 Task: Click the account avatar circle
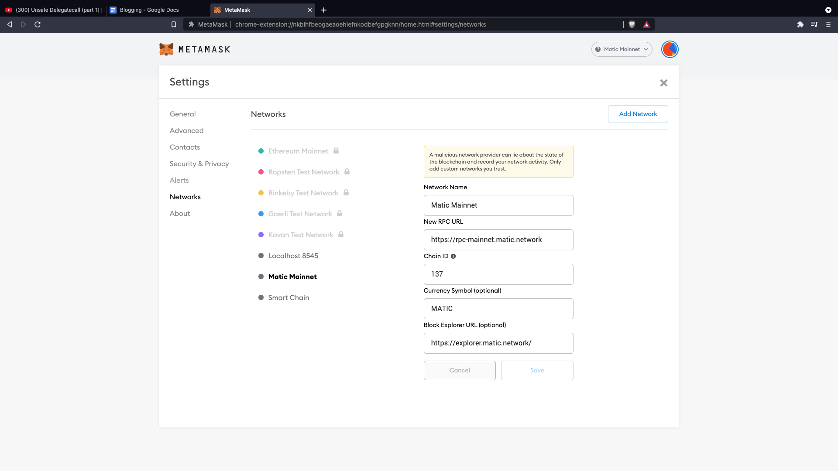pos(670,49)
